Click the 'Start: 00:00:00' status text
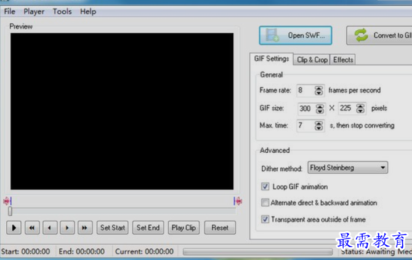This screenshot has width=412, height=260. (25, 251)
